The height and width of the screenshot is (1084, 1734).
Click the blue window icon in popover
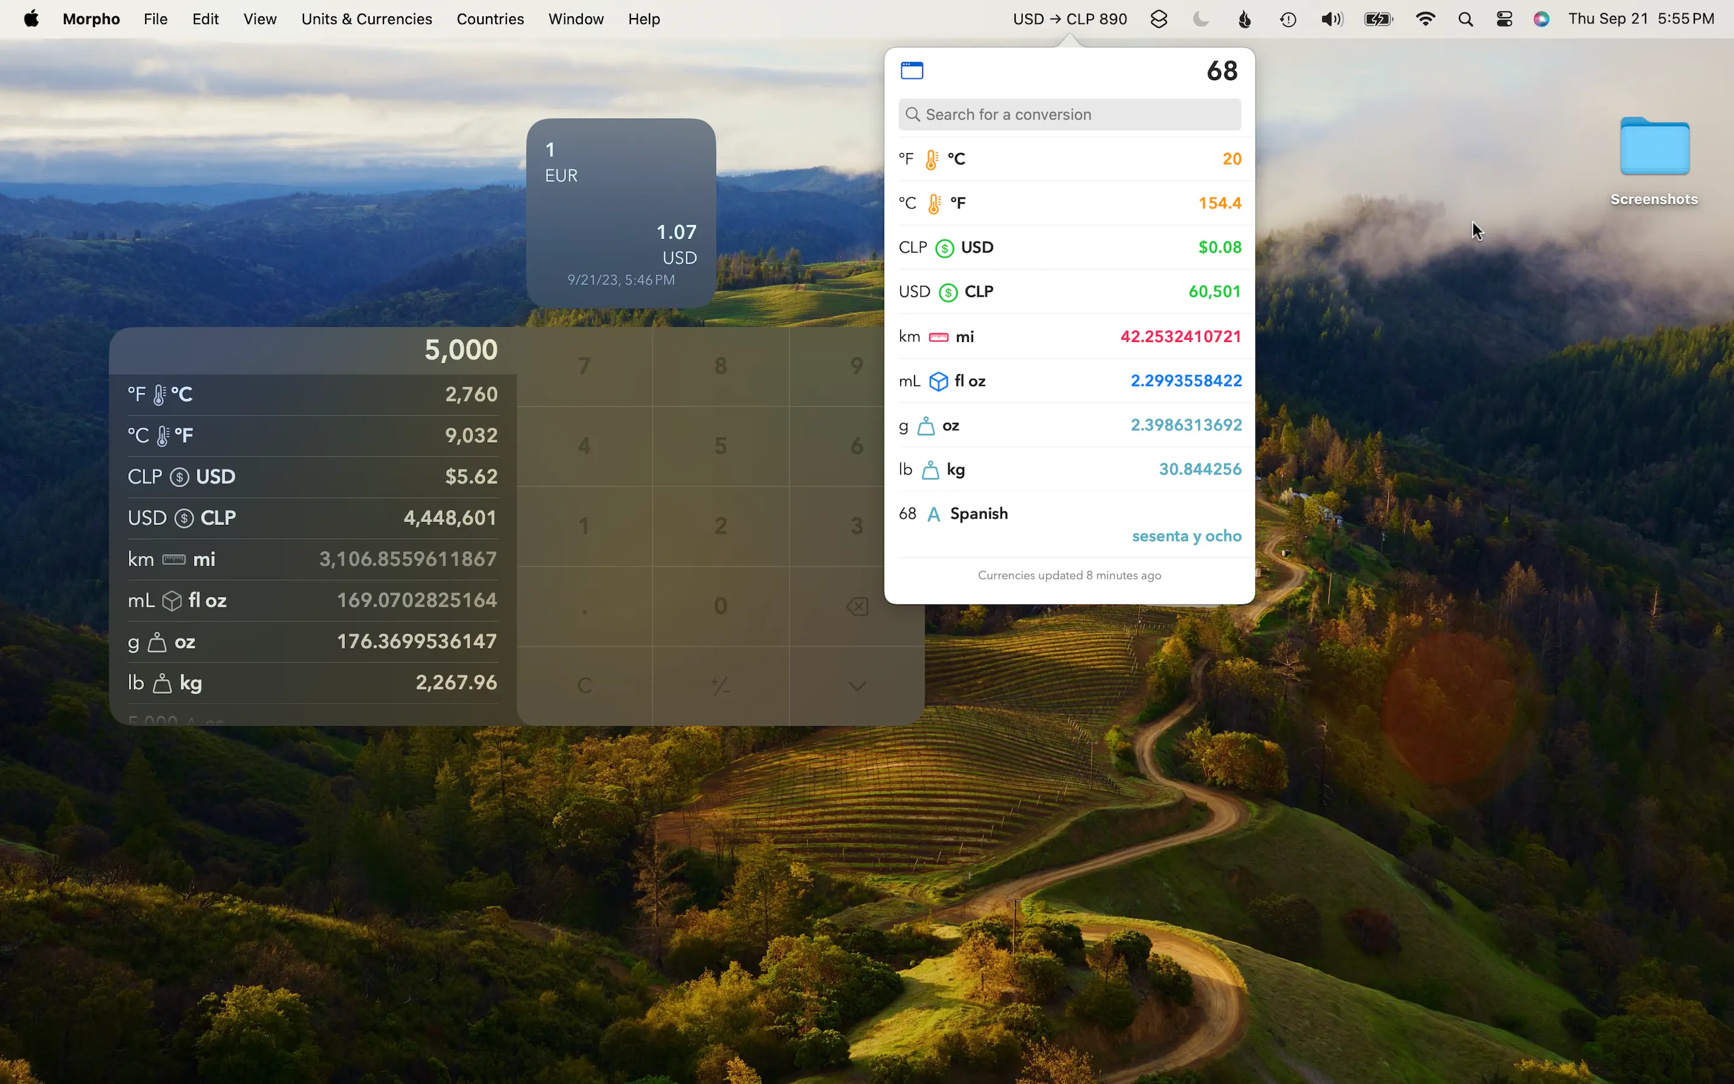(912, 70)
